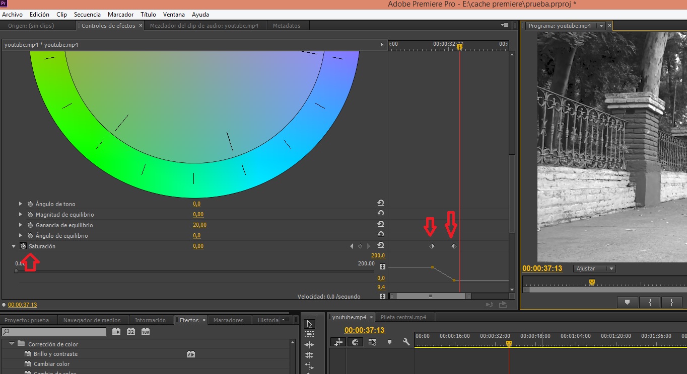Toggle the Magnitud de equilibrio stopwatch
Viewport: 687px width, 374px height.
pos(30,215)
